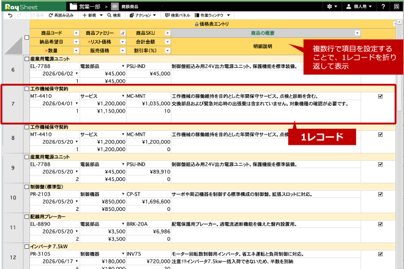The height and width of the screenshot is (269, 404).
Task: Select row 7 工作機械保守契約 checkbox
Action: pos(27,89)
